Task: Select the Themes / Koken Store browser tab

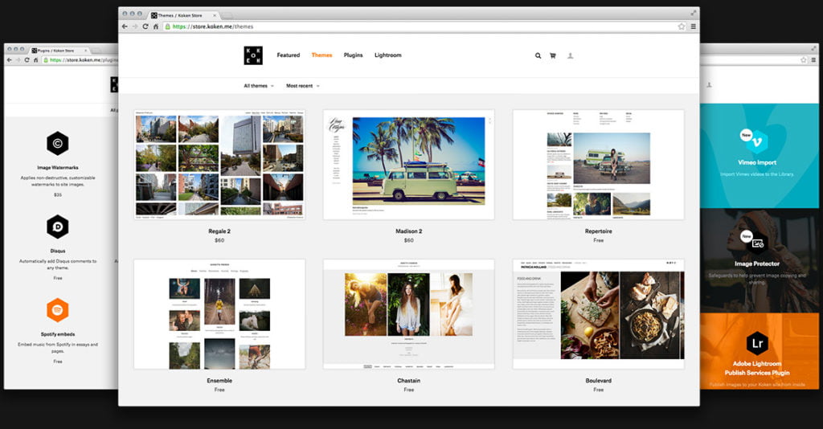Action: point(184,15)
